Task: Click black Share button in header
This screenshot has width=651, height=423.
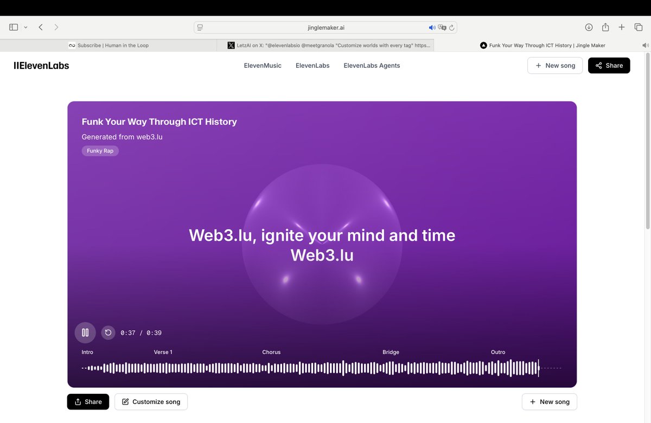Action: (x=609, y=66)
